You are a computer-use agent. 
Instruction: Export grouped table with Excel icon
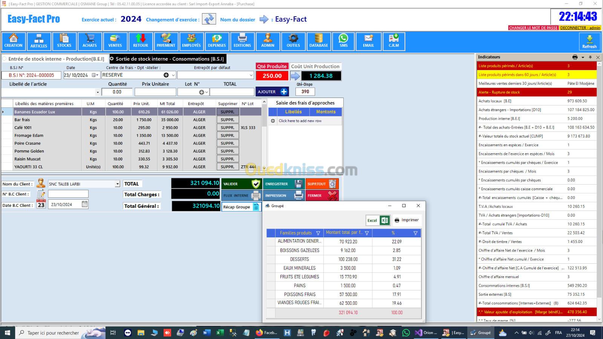click(x=384, y=220)
